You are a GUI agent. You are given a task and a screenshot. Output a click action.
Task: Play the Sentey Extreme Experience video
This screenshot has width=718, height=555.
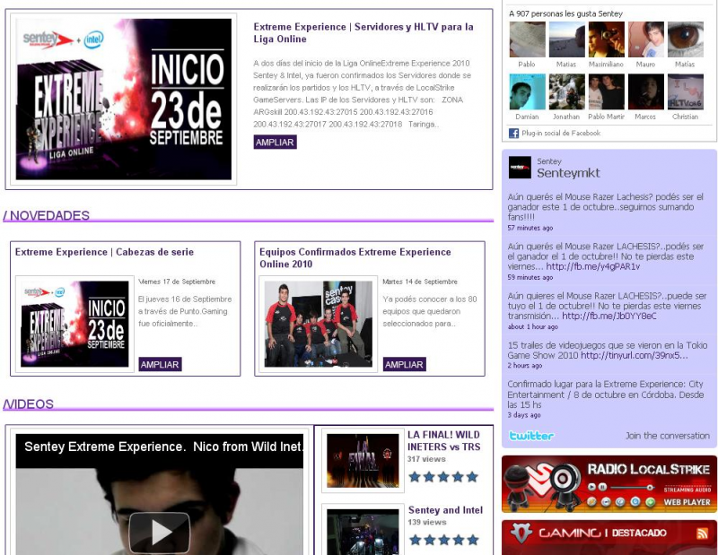point(159,532)
